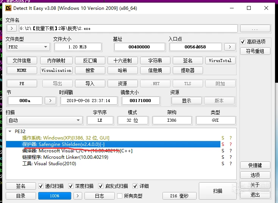The width and height of the screenshot is (278, 203).
Task: Click the 提取器 extractor button
Action: (x=188, y=70)
